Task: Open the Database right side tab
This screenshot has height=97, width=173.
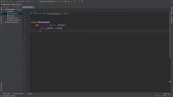Action: click(172, 20)
